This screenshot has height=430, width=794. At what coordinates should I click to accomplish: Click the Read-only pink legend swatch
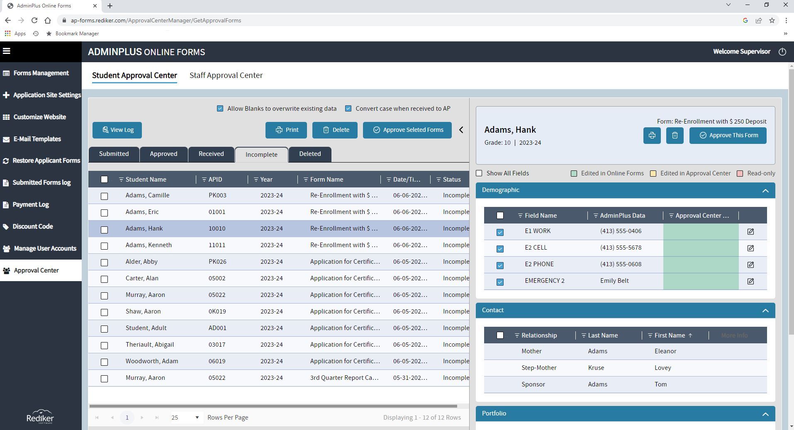[x=740, y=173]
